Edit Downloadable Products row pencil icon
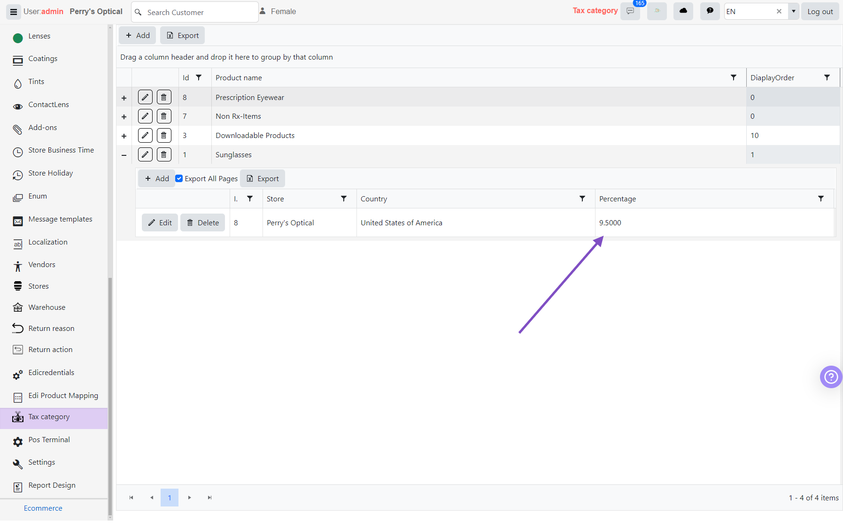 pos(145,135)
